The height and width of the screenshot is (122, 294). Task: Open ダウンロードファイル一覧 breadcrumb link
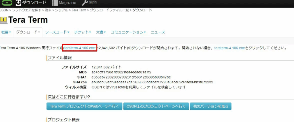[x=110, y=10]
